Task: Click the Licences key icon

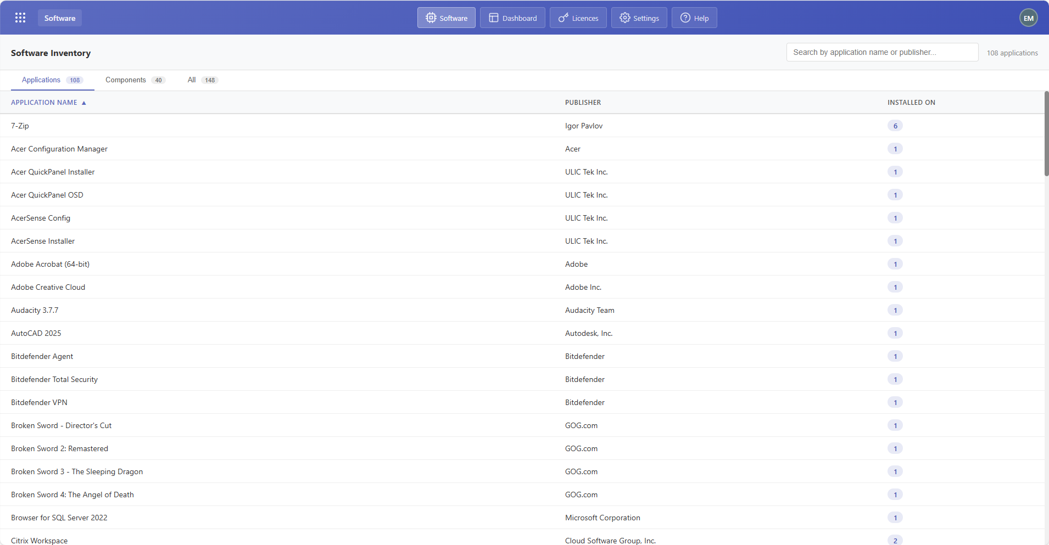Action: pos(563,18)
